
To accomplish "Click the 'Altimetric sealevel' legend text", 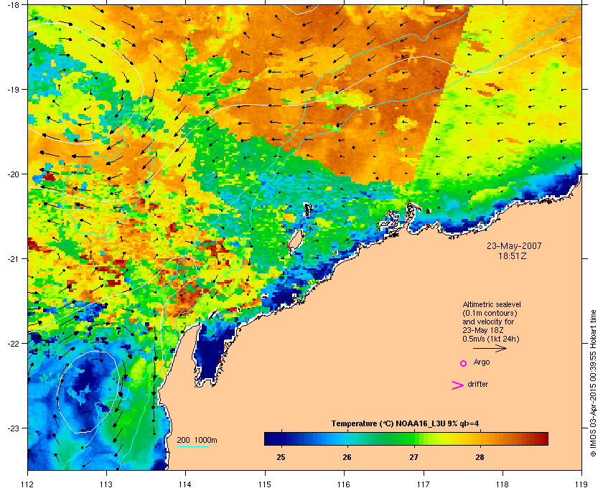I will tap(492, 304).
